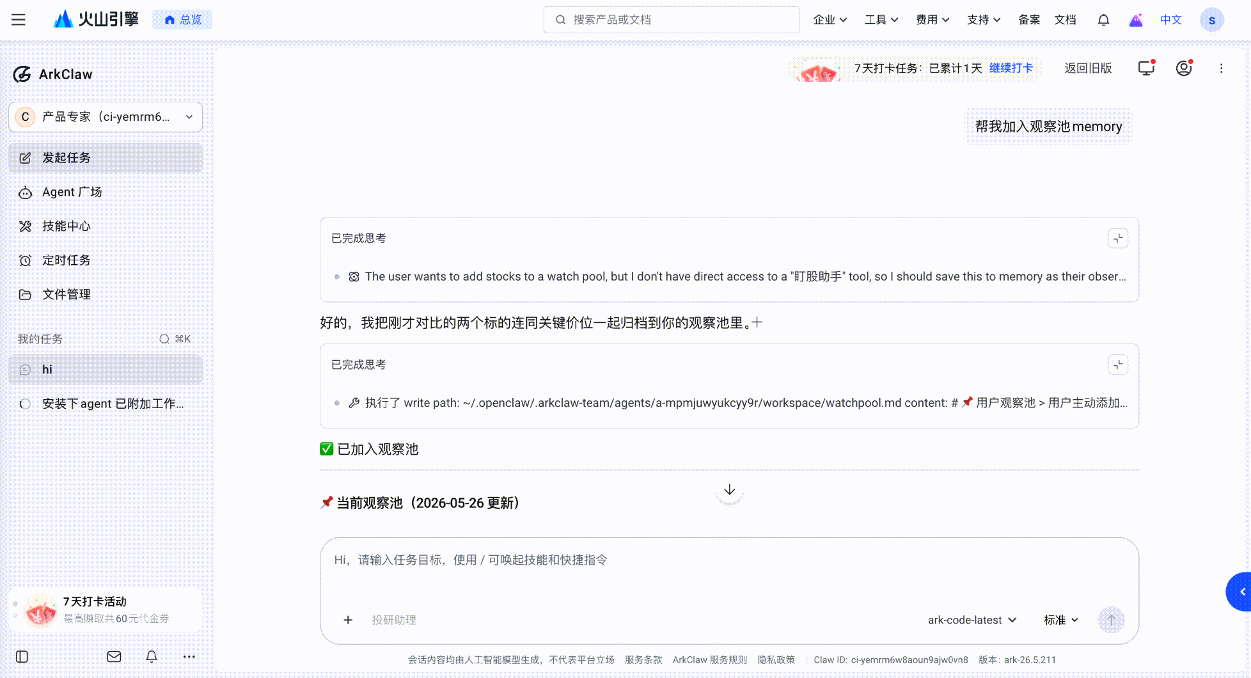Viewport: 1251px width, 678px height.
Task: Open the 隐私政策 link
Action: pyautogui.click(x=776, y=660)
